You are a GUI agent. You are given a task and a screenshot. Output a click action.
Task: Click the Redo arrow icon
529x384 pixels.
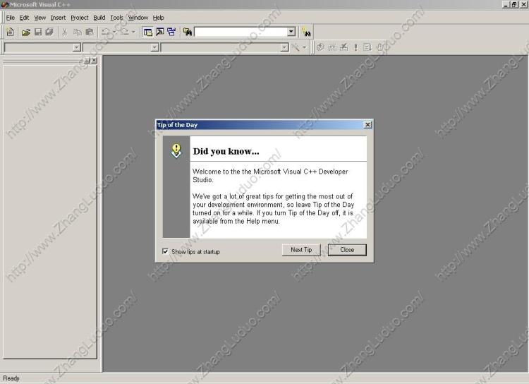125,32
